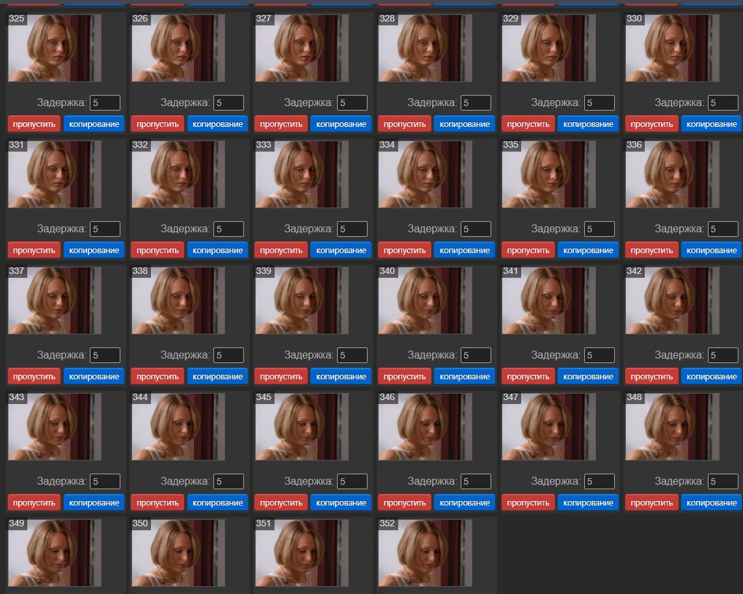Open thumbnail of frame 334
This screenshot has height=594, width=743.
click(x=425, y=174)
